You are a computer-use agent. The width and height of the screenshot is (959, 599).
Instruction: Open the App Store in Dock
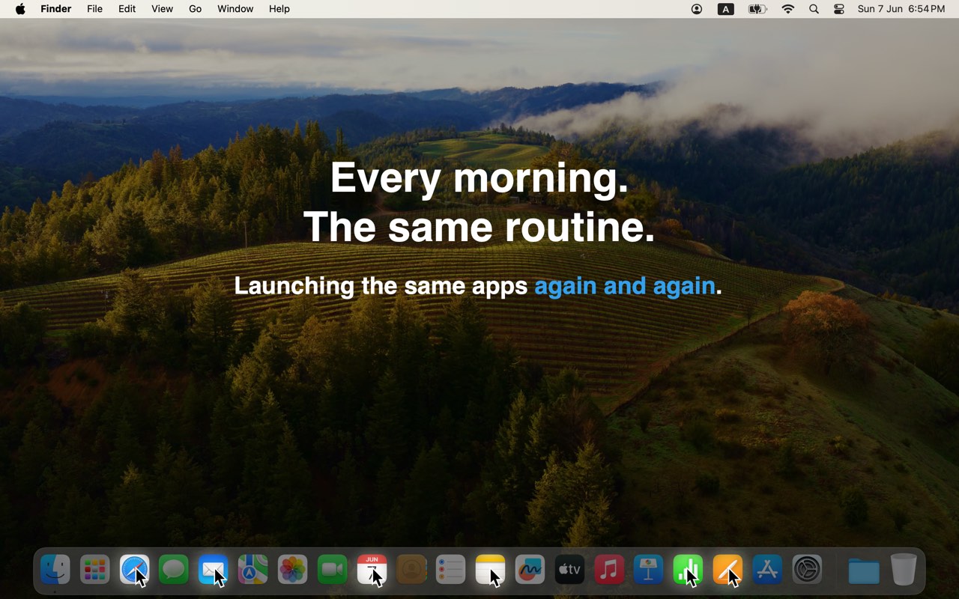(767, 571)
